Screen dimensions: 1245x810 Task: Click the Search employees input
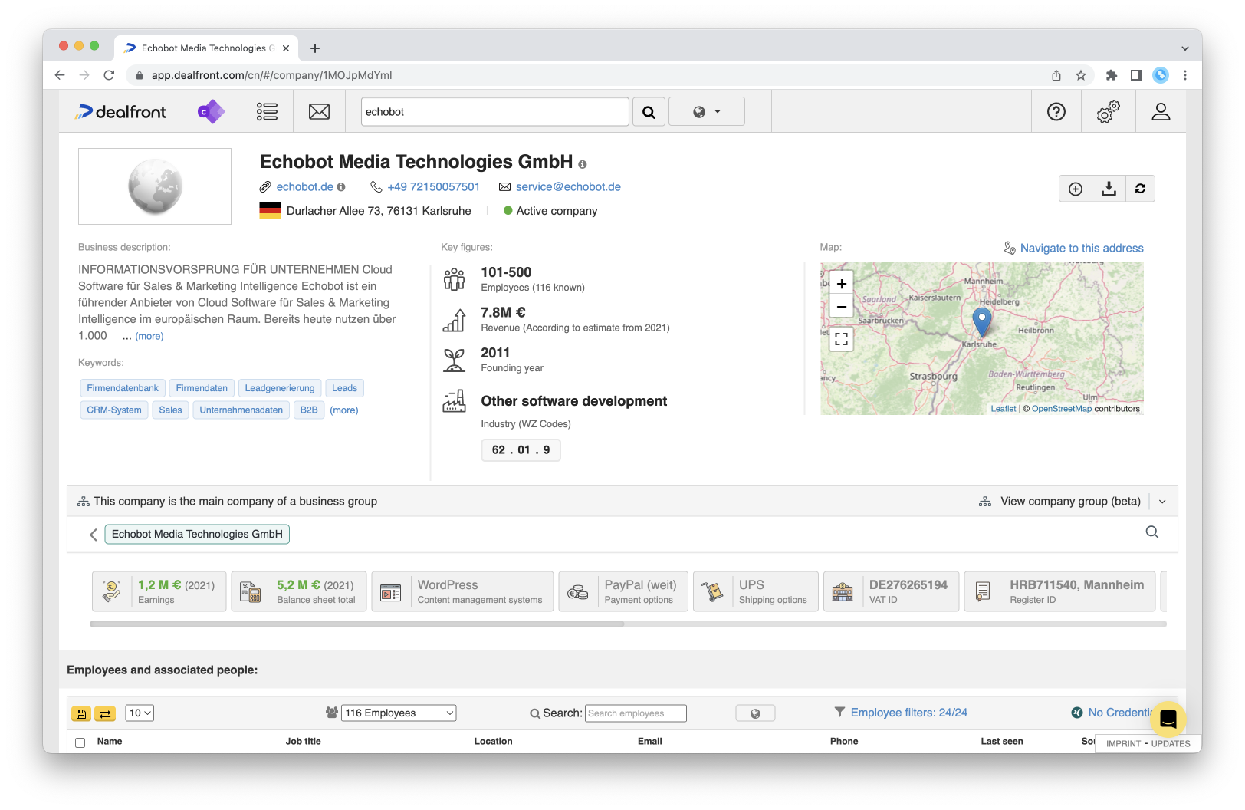click(x=636, y=713)
